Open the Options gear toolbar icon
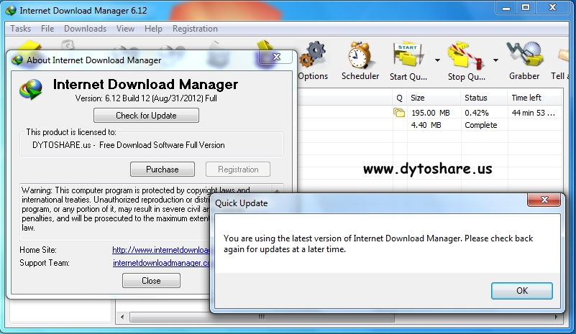Image resolution: width=576 pixels, height=334 pixels. coord(313,55)
